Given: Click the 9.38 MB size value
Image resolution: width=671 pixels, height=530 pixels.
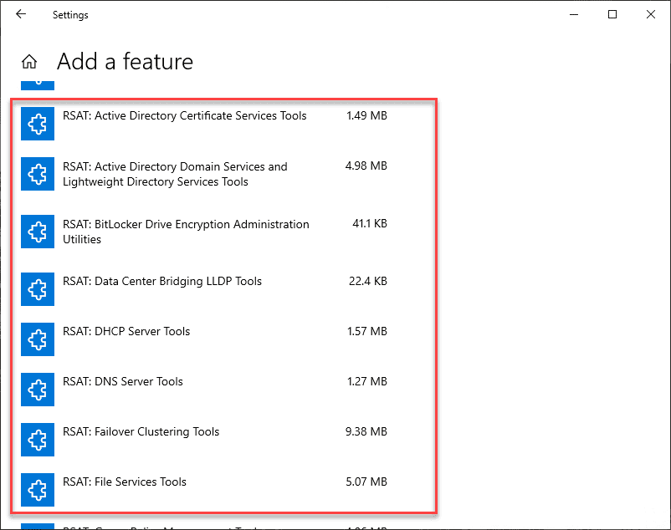Looking at the screenshot, I should tap(366, 431).
